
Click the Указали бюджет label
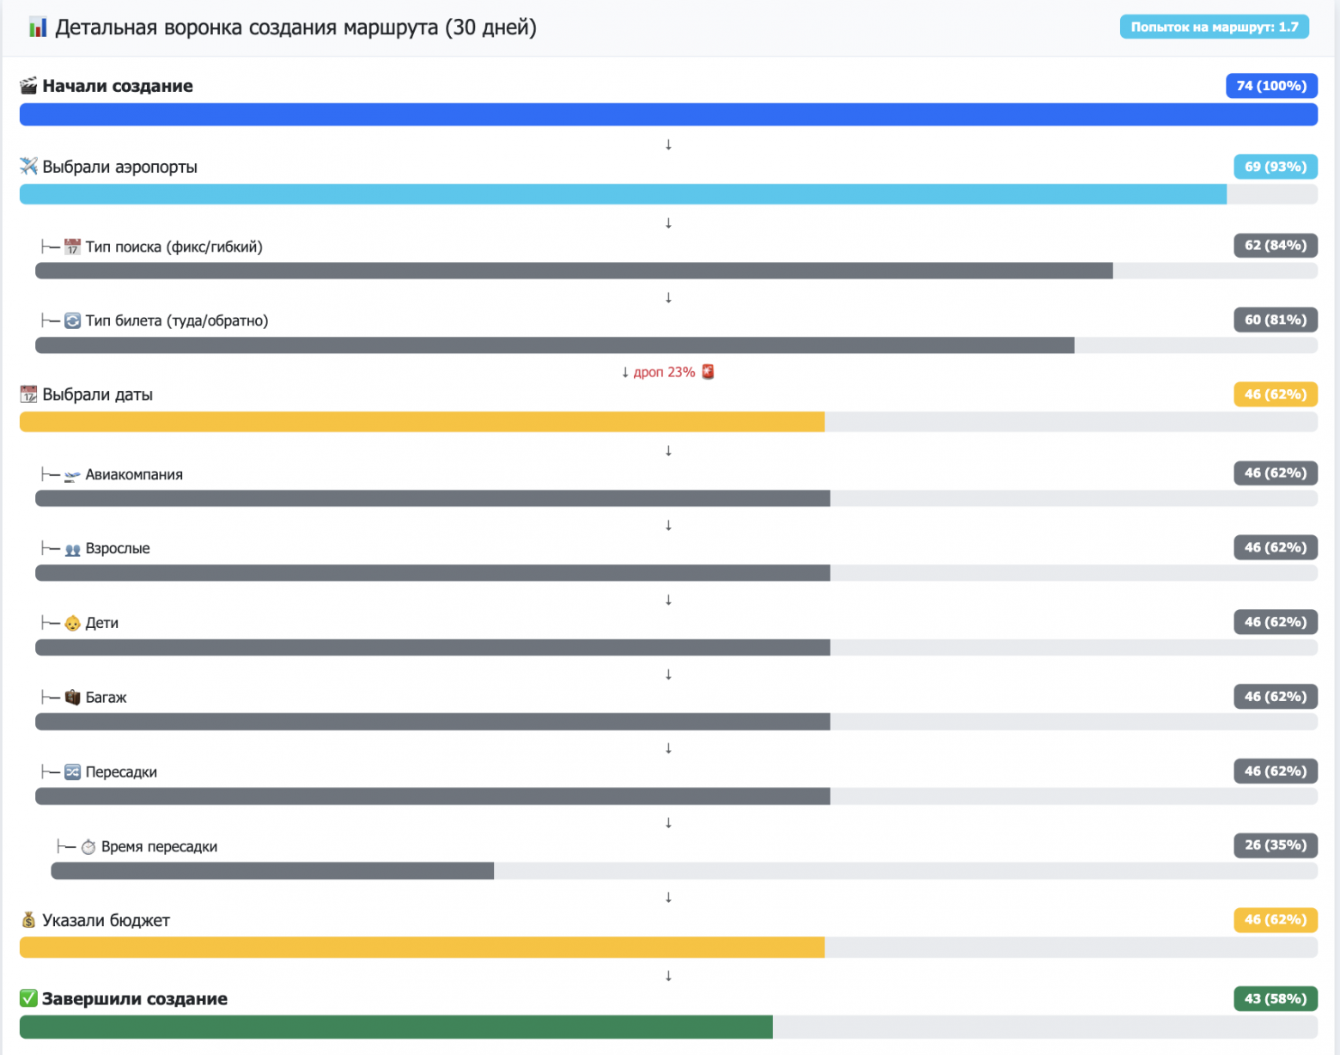pyautogui.click(x=107, y=921)
